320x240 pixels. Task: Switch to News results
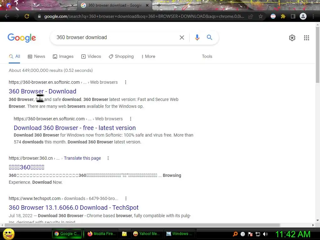(37, 57)
